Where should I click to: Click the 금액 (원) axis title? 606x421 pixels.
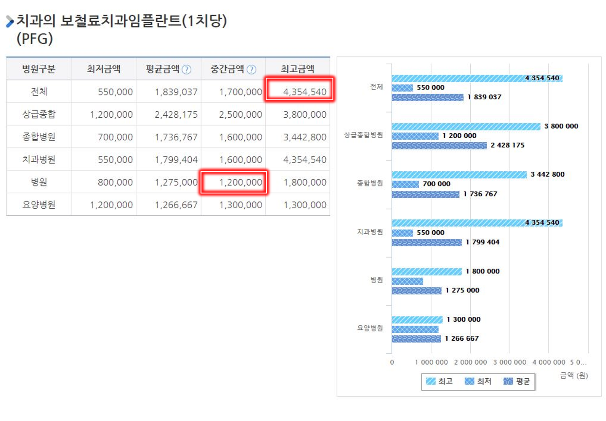(574, 376)
